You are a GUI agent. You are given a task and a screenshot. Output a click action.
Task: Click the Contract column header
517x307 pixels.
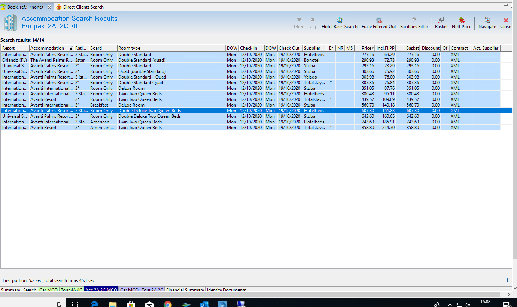coord(460,48)
